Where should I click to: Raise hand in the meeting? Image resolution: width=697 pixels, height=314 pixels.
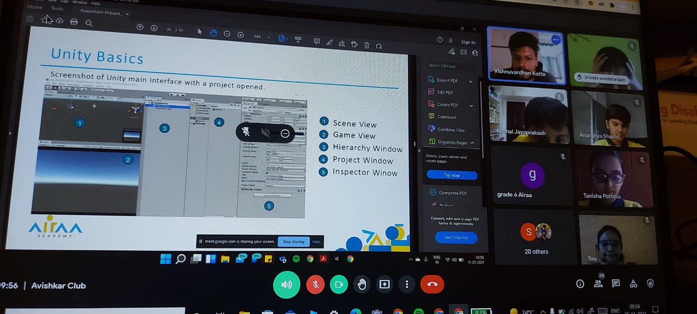pyautogui.click(x=362, y=284)
